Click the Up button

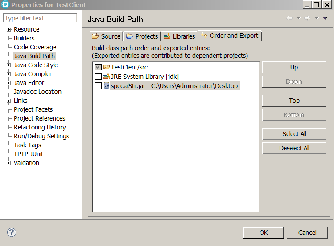(294, 67)
